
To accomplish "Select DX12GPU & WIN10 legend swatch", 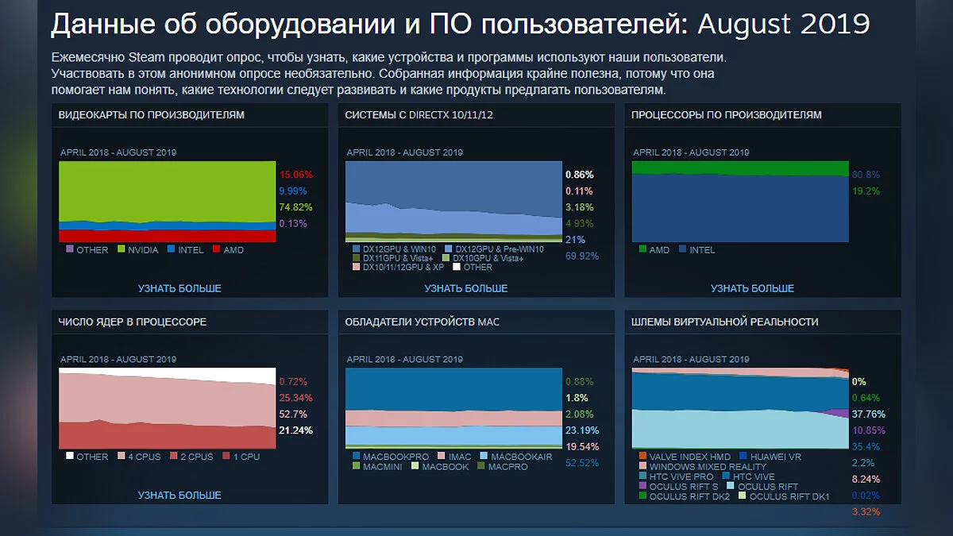I will click(x=356, y=249).
